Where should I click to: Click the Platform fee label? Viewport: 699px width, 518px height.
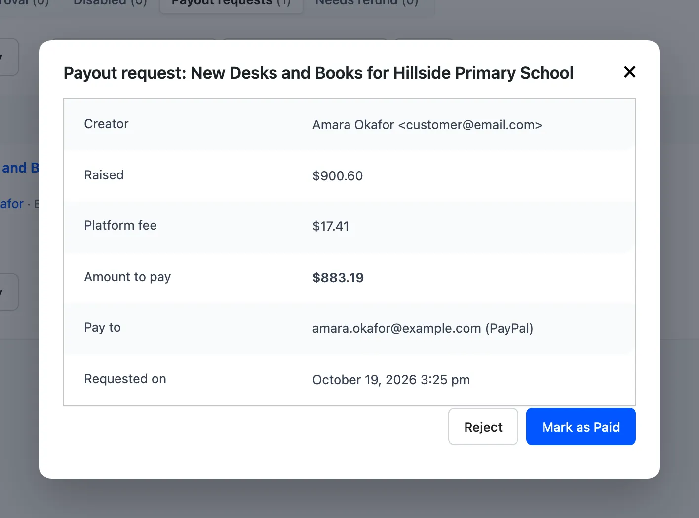click(120, 225)
